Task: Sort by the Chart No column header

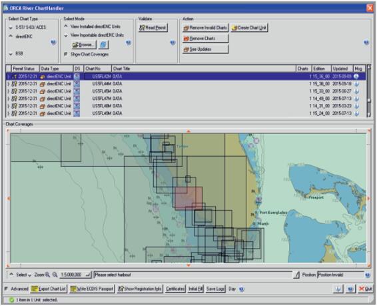Action: tap(98, 69)
